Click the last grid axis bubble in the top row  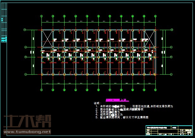(155, 16)
